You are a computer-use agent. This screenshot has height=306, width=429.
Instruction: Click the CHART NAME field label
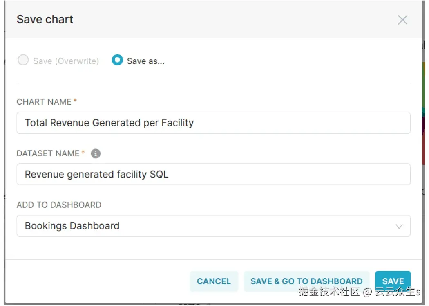[x=44, y=102]
